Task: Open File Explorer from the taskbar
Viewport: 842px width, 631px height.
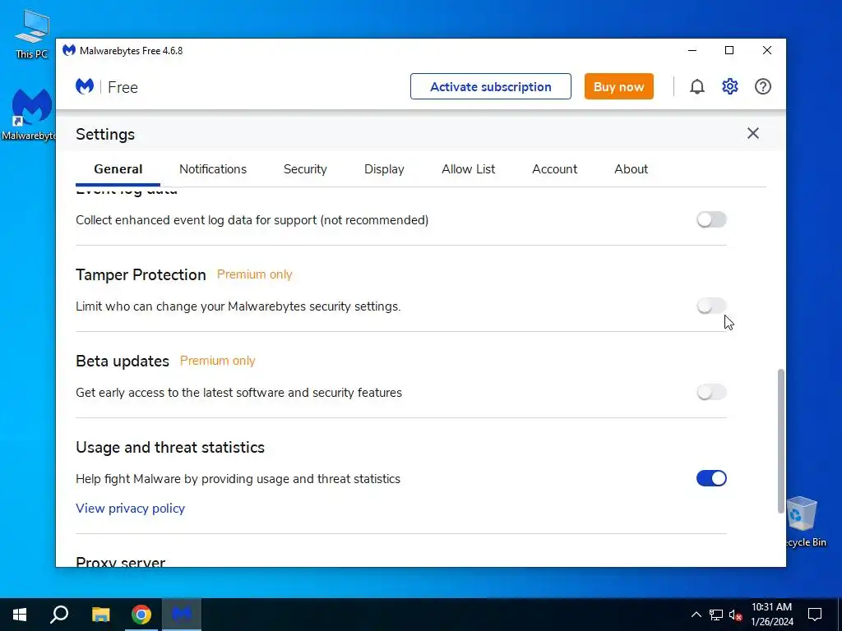Action: click(x=100, y=615)
